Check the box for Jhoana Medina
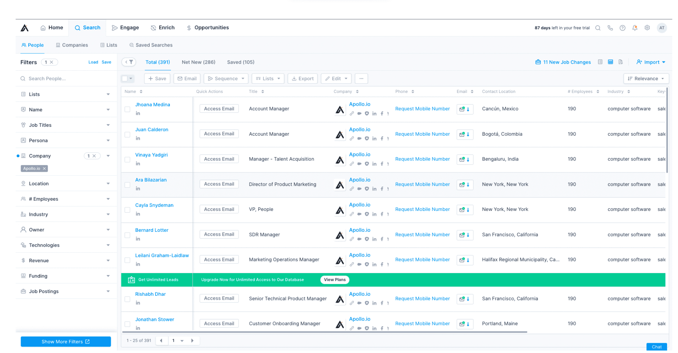Screen dimensions: 678x353 click(x=127, y=109)
